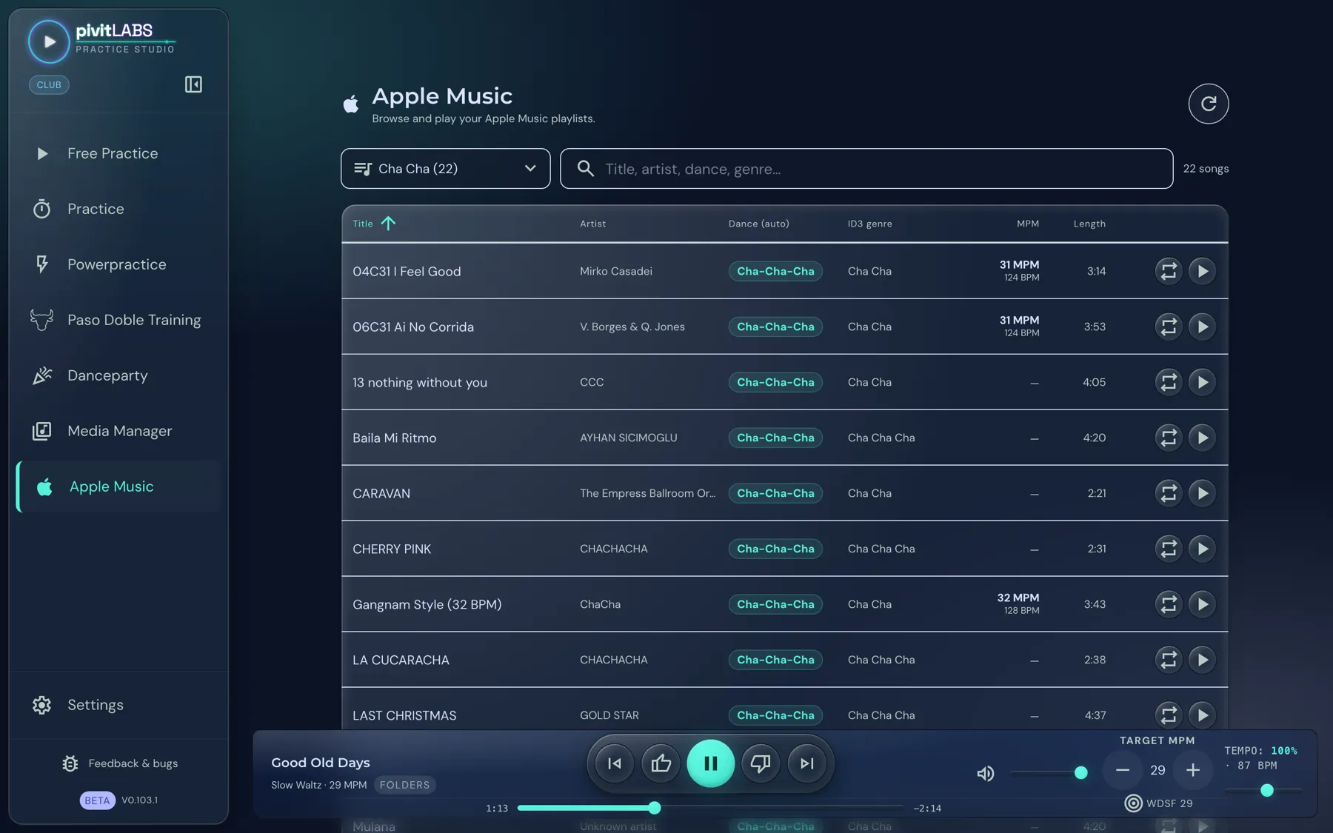Increase target MPM with plus
Viewport: 1333px width, 833px height.
tap(1192, 770)
